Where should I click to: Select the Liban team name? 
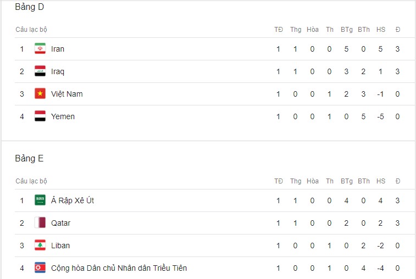(x=60, y=245)
